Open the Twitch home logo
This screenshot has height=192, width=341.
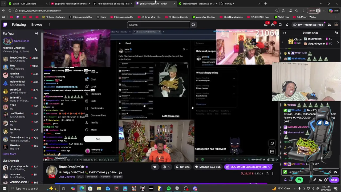(5, 25)
